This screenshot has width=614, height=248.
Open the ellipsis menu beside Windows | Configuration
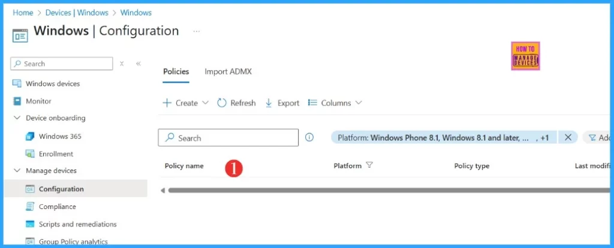[197, 31]
